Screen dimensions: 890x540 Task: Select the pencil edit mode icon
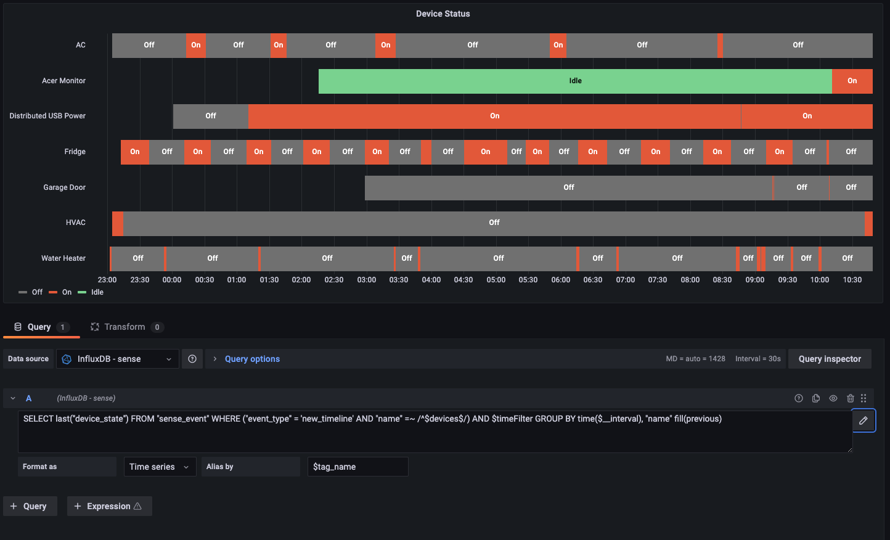[863, 420]
